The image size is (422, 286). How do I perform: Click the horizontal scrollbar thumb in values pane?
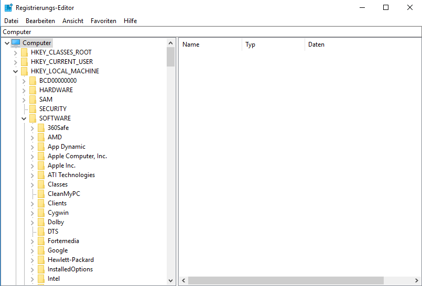point(286,280)
